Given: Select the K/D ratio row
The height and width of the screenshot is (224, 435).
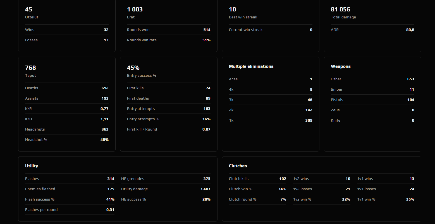Looking at the screenshot, I should [67, 119].
